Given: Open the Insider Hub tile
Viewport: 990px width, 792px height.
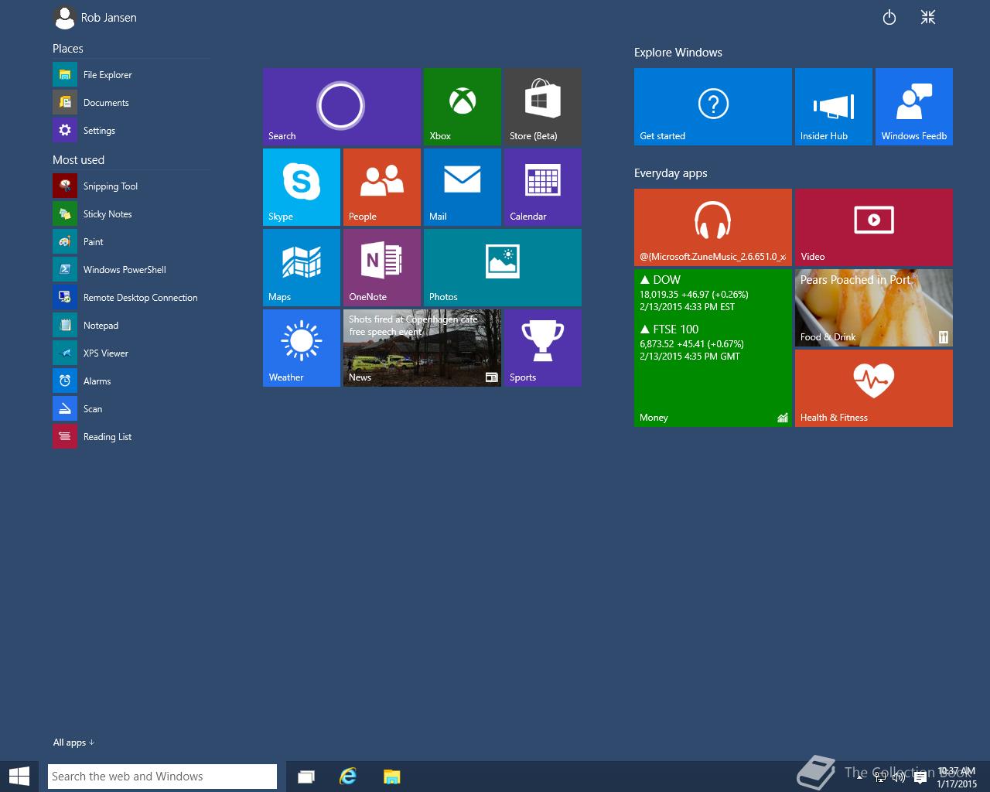Looking at the screenshot, I should pyautogui.click(x=834, y=107).
